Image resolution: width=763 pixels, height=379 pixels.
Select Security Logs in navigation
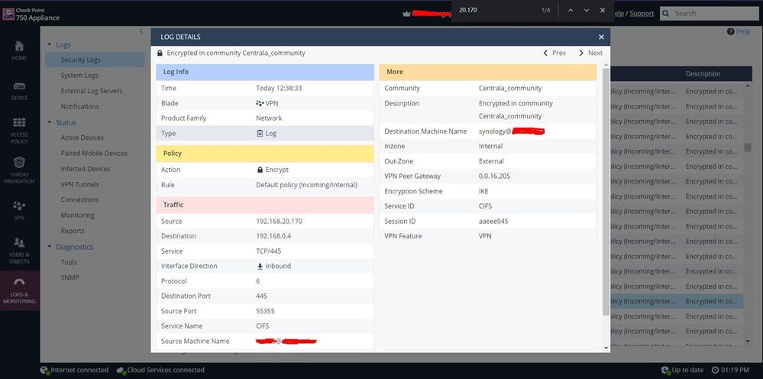[x=80, y=60]
